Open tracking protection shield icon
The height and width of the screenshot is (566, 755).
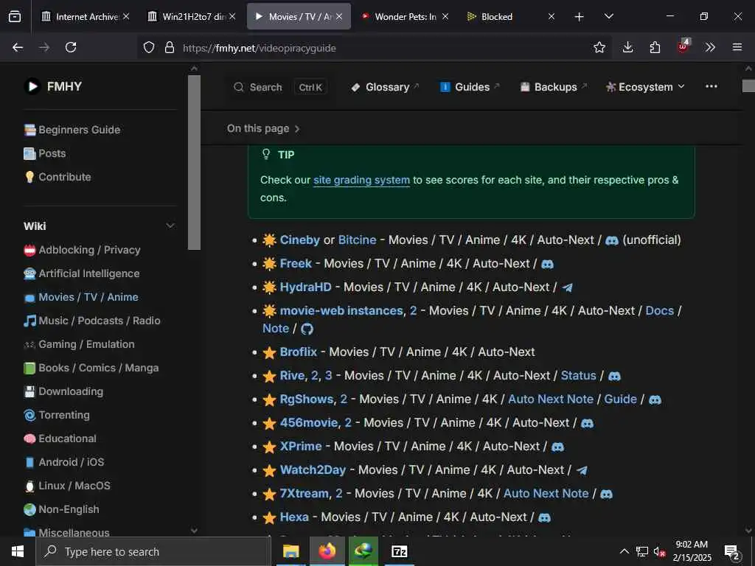(149, 47)
